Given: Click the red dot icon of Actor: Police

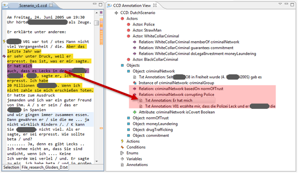Looking at the screenshot, I should pos(128,24).
